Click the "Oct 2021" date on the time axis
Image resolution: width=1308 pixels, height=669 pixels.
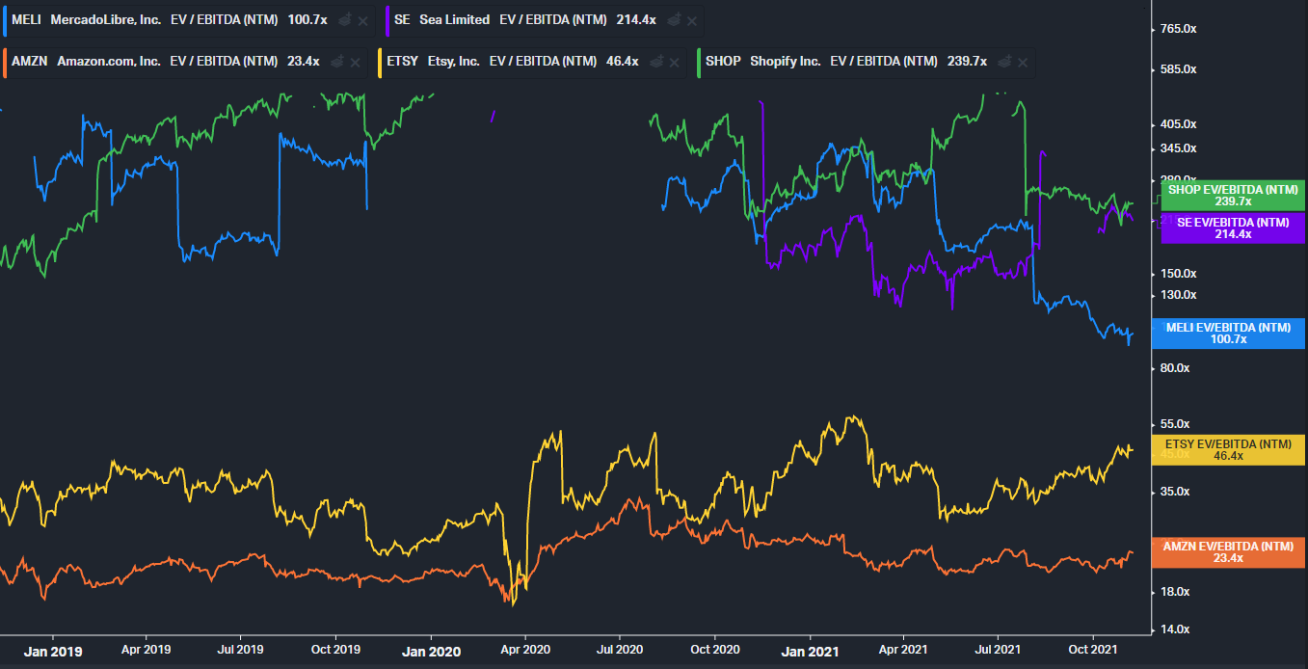tap(1094, 650)
